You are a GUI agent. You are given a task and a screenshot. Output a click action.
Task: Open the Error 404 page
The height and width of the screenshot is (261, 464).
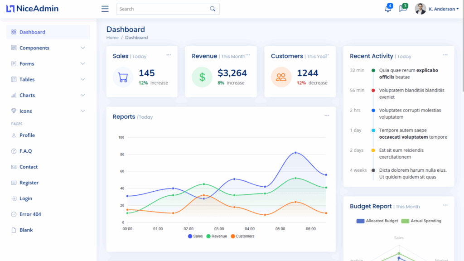pyautogui.click(x=30, y=214)
